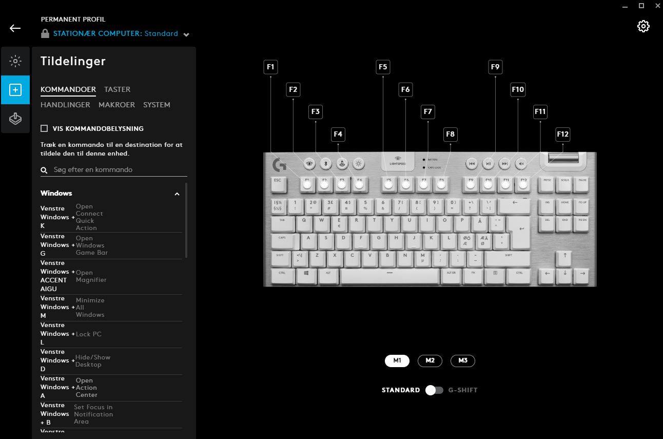This screenshot has width=663, height=439.
Task: Select the Assignments plus sidebar icon
Action: 15,90
